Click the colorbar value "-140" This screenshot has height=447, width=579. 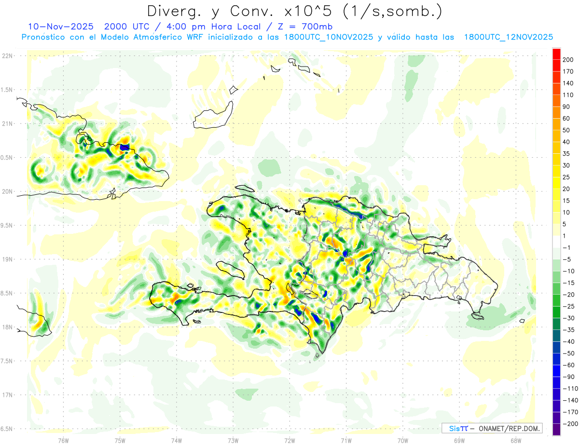(x=571, y=400)
